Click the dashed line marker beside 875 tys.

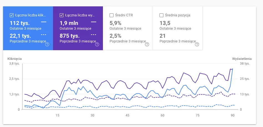pyautogui.click(x=93, y=35)
